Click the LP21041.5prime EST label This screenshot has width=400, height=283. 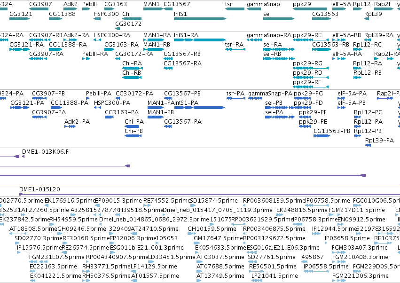coord(275,276)
